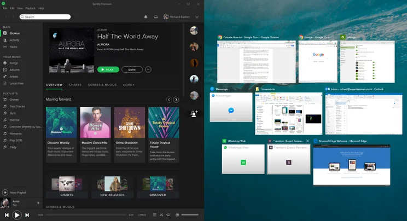The width and height of the screenshot is (407, 221).
Task: Go forward with the Spotify forward arrow
Action: click(x=13, y=17)
